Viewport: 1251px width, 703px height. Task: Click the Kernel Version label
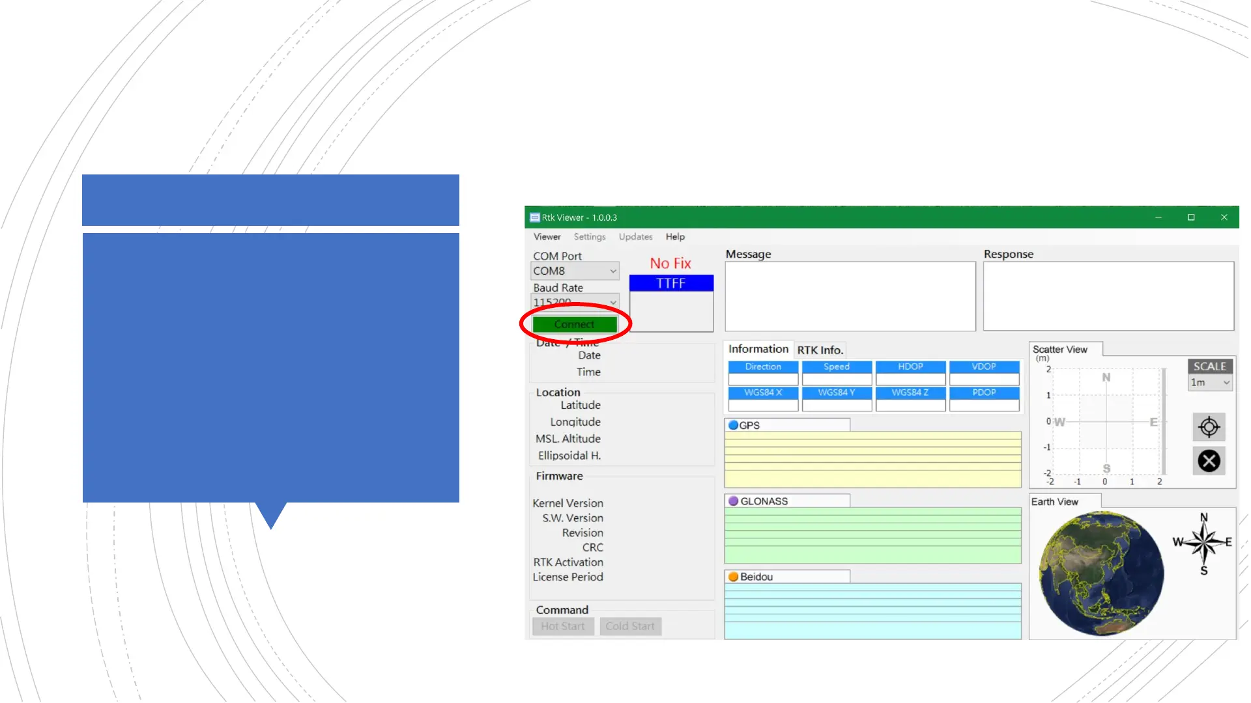click(x=568, y=504)
